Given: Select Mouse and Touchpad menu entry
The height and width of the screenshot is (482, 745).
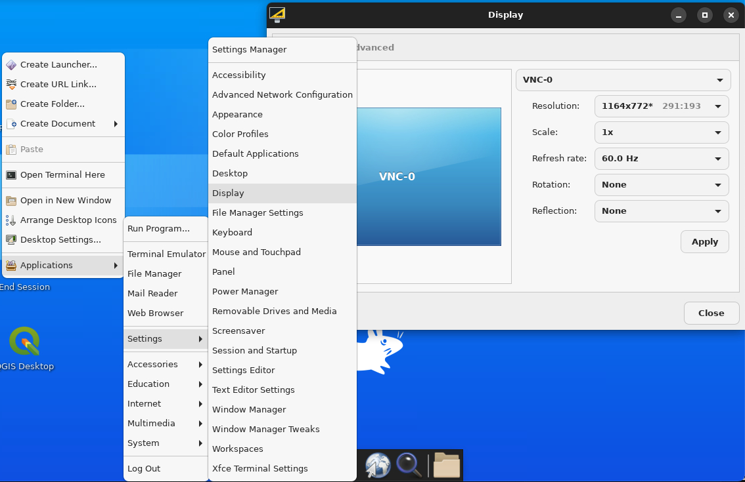Looking at the screenshot, I should tap(256, 252).
